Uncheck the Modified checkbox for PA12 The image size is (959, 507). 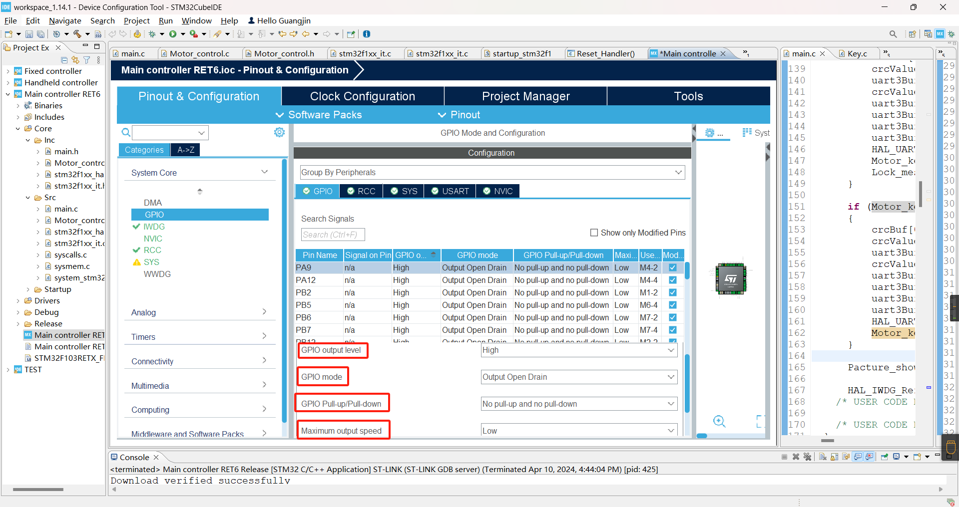coord(673,280)
